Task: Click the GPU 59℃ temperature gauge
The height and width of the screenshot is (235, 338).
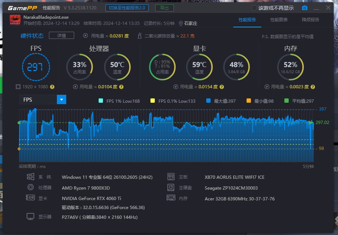Action: pos(199,67)
